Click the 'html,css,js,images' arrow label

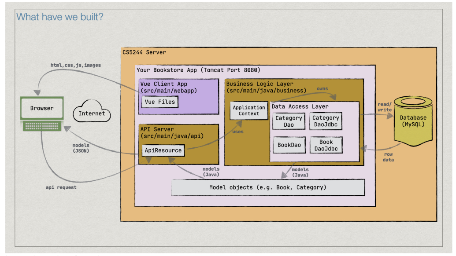pos(76,65)
